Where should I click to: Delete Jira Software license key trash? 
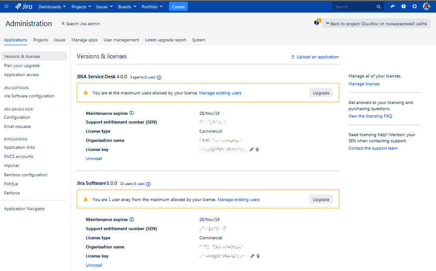pyautogui.click(x=258, y=256)
